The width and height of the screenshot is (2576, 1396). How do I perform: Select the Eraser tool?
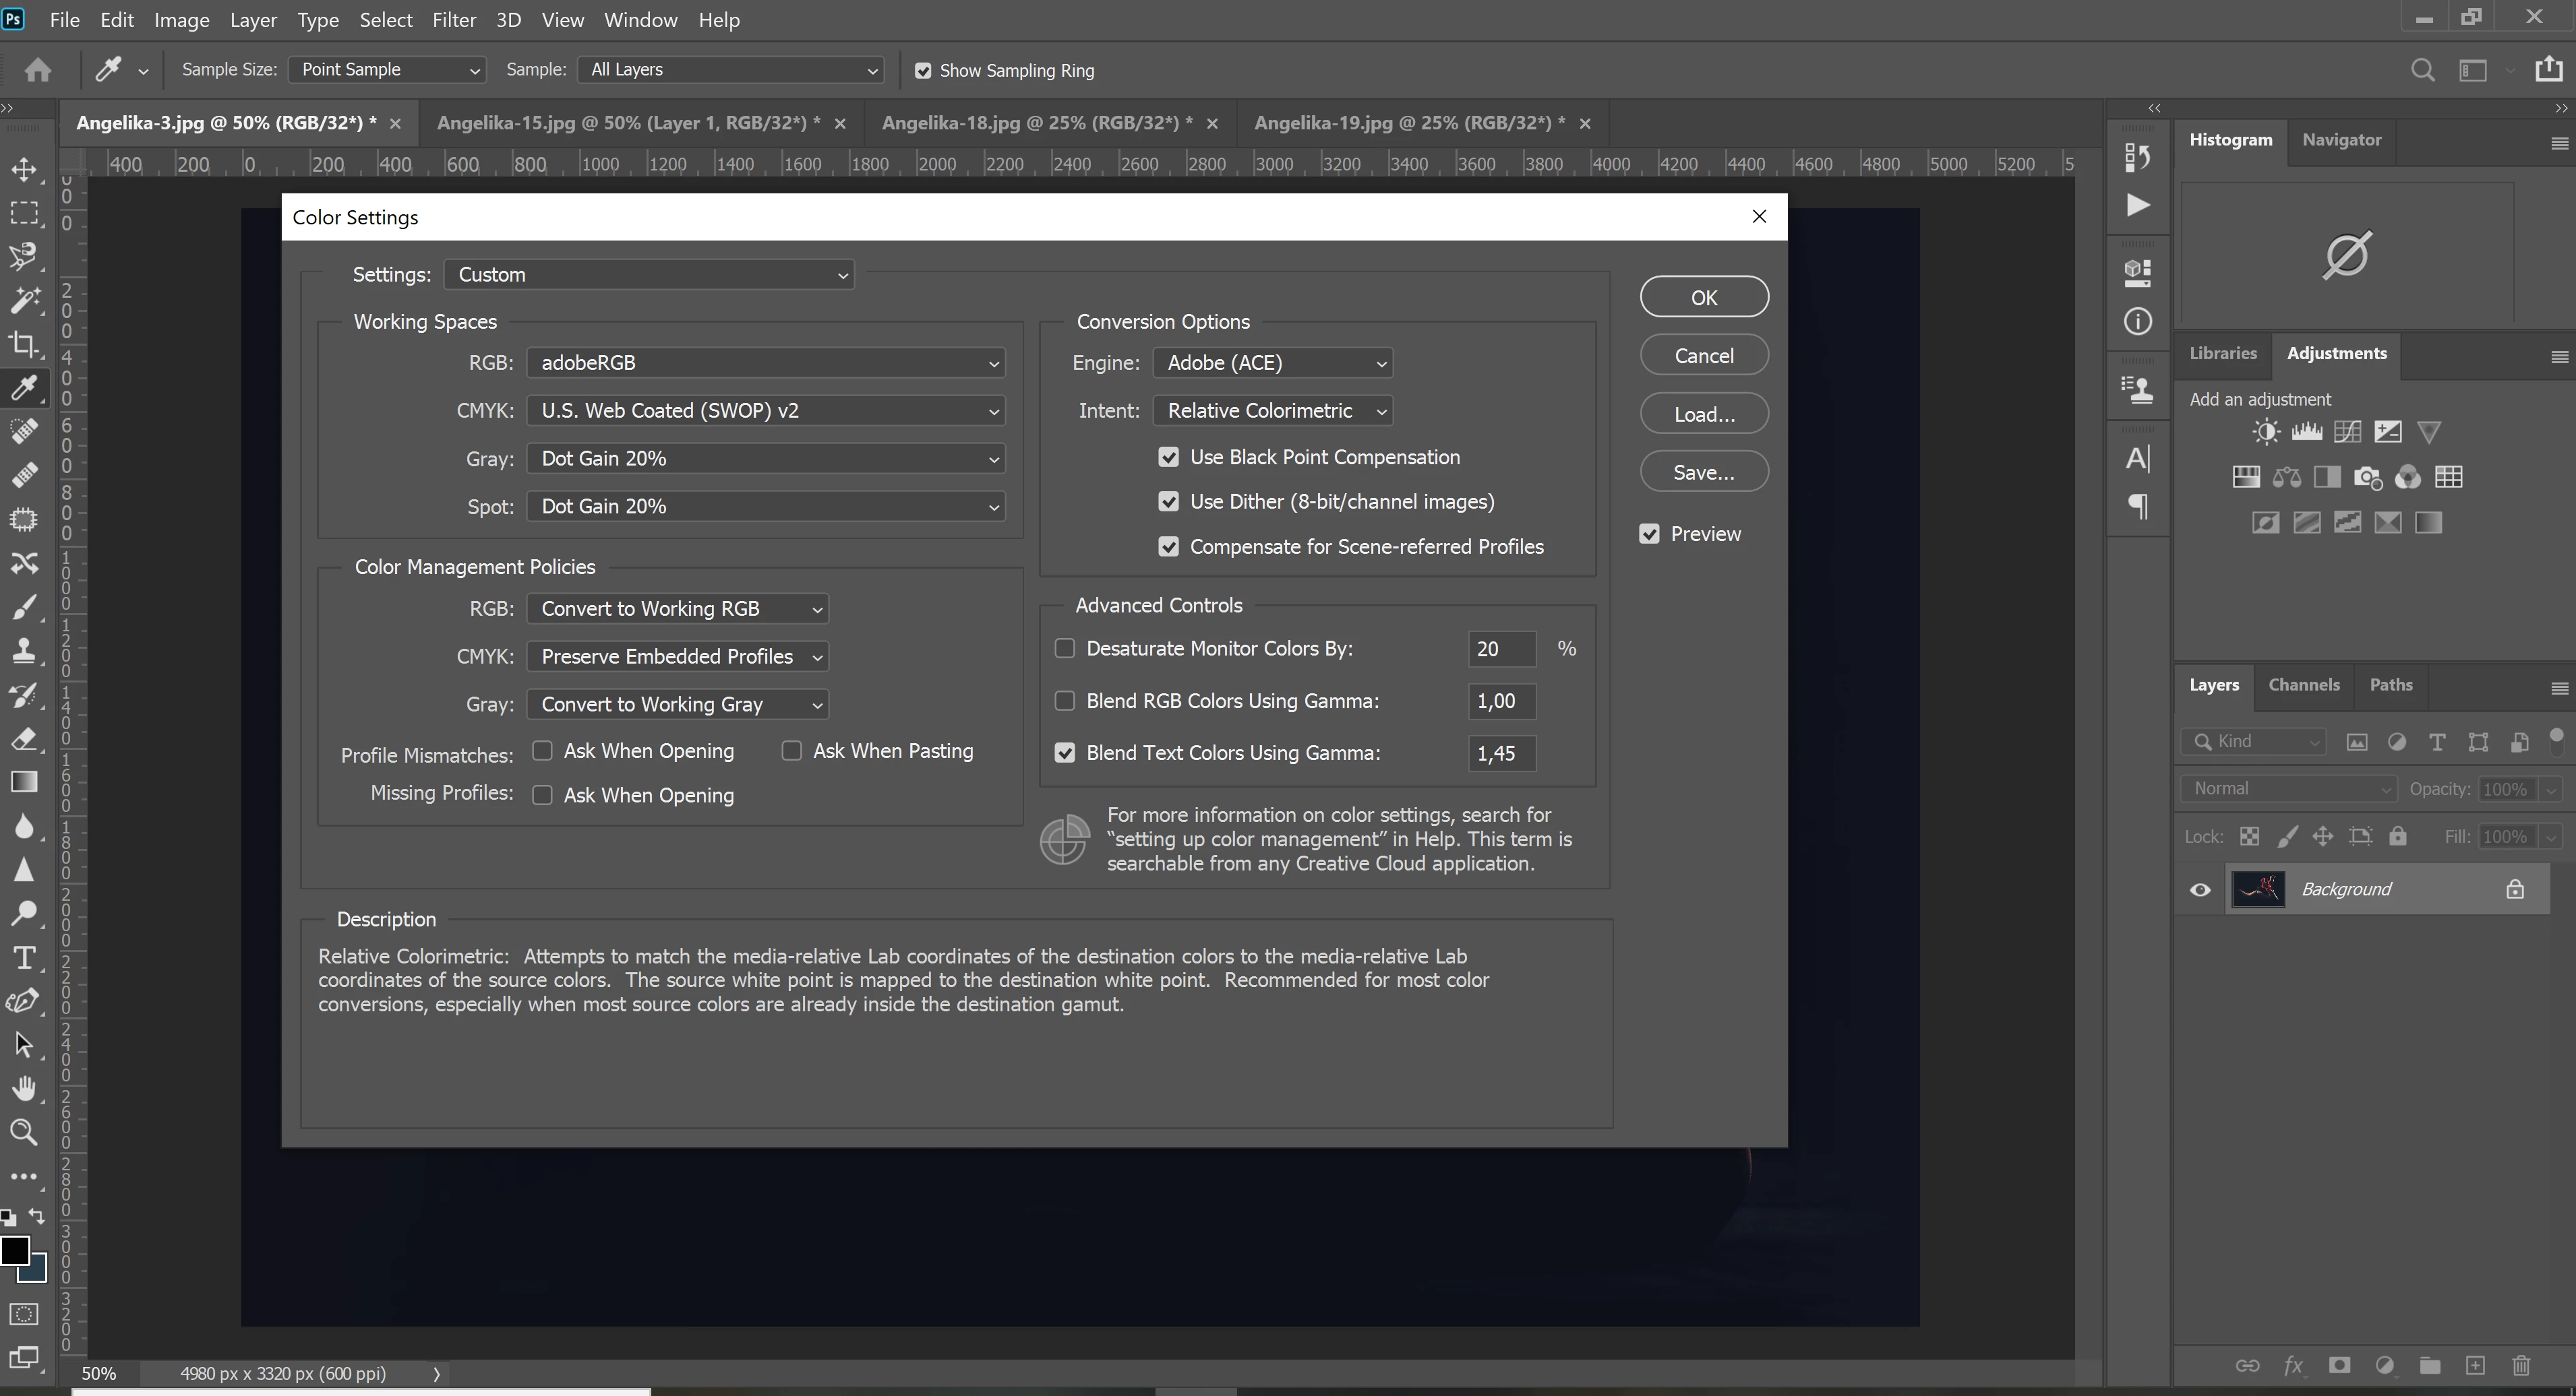coord(24,740)
